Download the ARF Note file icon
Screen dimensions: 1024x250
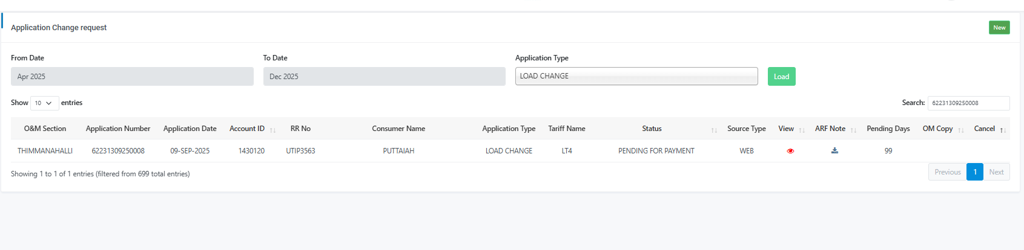834,150
